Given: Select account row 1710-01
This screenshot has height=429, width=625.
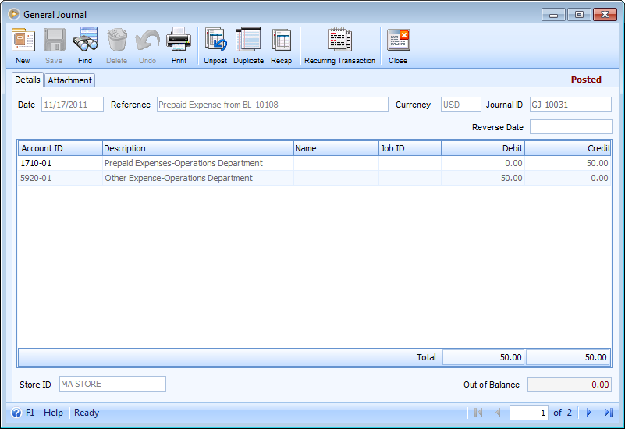Looking at the screenshot, I should point(314,163).
